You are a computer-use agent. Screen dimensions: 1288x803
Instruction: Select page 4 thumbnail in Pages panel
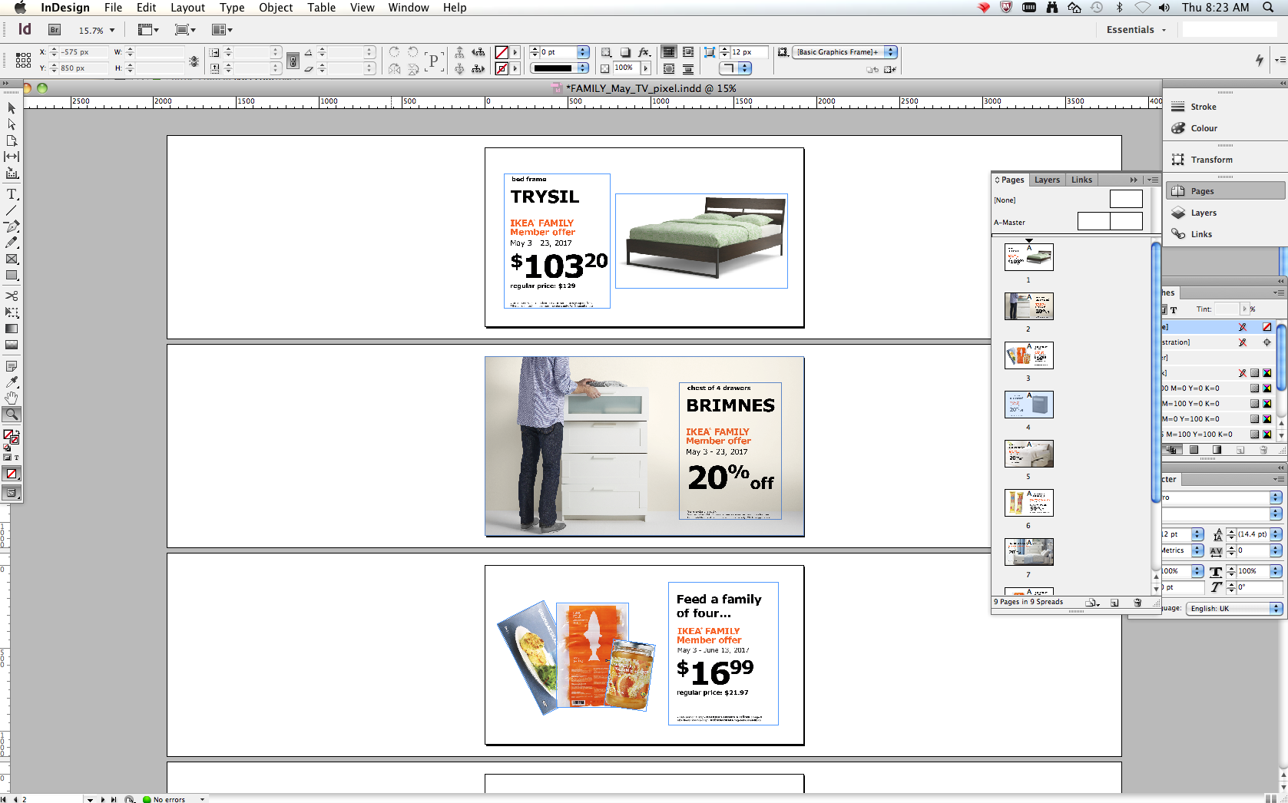(1028, 405)
